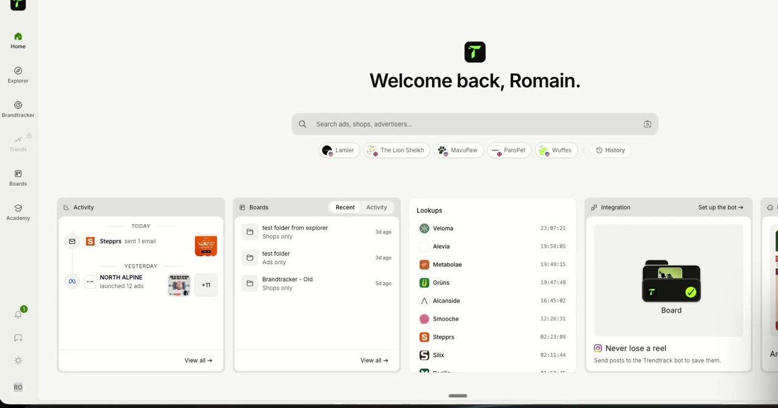
Task: Open Silix lookup
Action: (x=492, y=355)
